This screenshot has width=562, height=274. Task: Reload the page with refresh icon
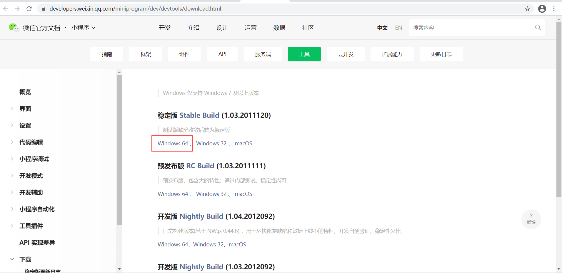click(x=29, y=9)
